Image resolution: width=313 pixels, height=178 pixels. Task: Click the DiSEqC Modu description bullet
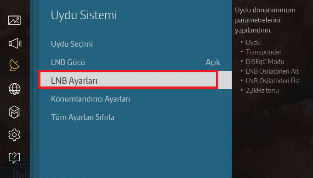tap(265, 62)
